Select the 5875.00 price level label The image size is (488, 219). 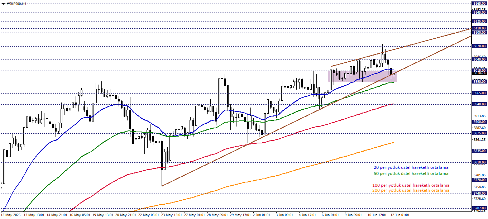click(x=479, y=133)
